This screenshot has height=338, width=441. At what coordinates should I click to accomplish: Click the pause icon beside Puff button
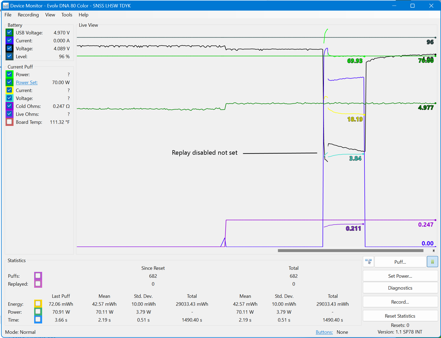pyautogui.click(x=432, y=262)
